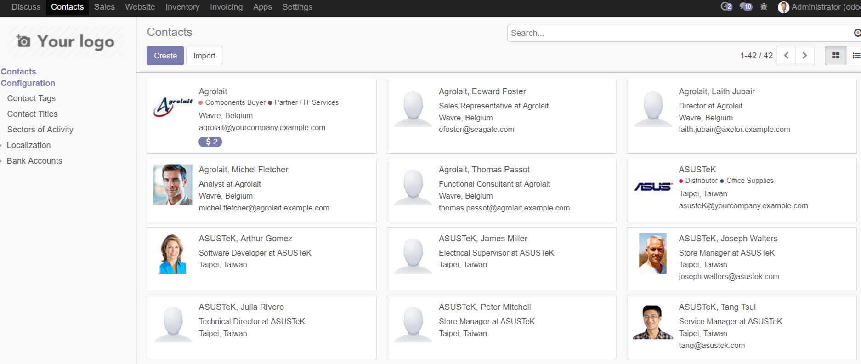Viewport: 861px width, 364px height.
Task: Open Contact Tags
Action: click(x=31, y=98)
